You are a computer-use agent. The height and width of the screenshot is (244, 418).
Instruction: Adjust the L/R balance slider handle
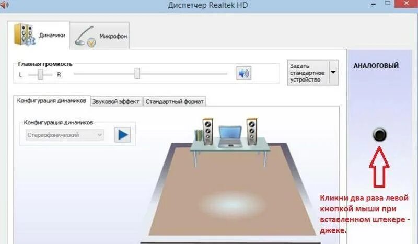click(40, 74)
